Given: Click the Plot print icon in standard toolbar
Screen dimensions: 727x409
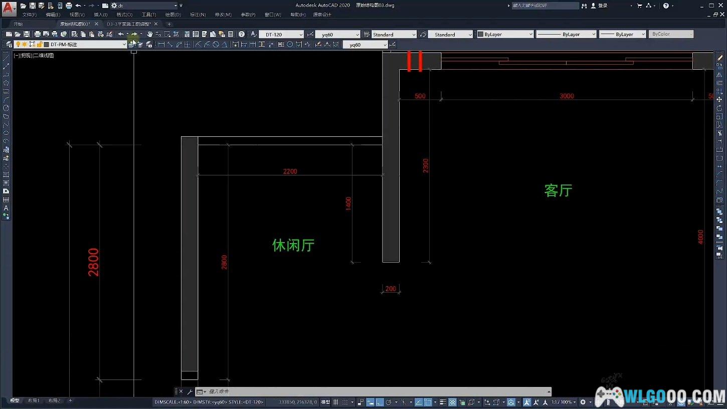Looking at the screenshot, I should (37, 34).
